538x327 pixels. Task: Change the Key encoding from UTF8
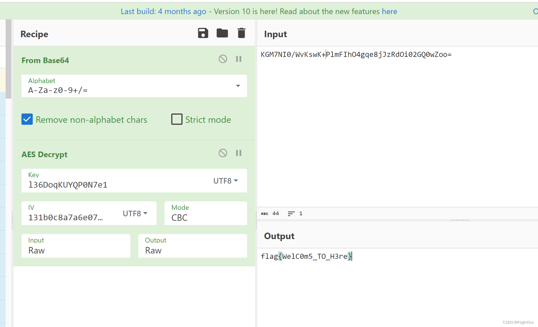225,181
